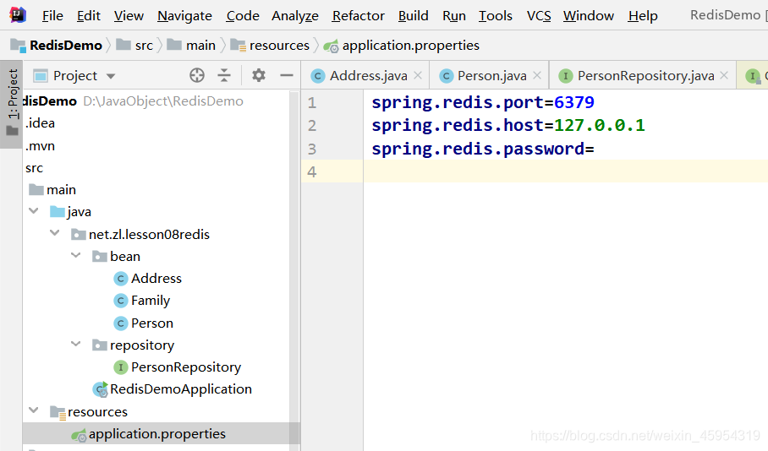Screen dimensions: 768x451
Task: Open the Tools menu
Action: tap(495, 16)
